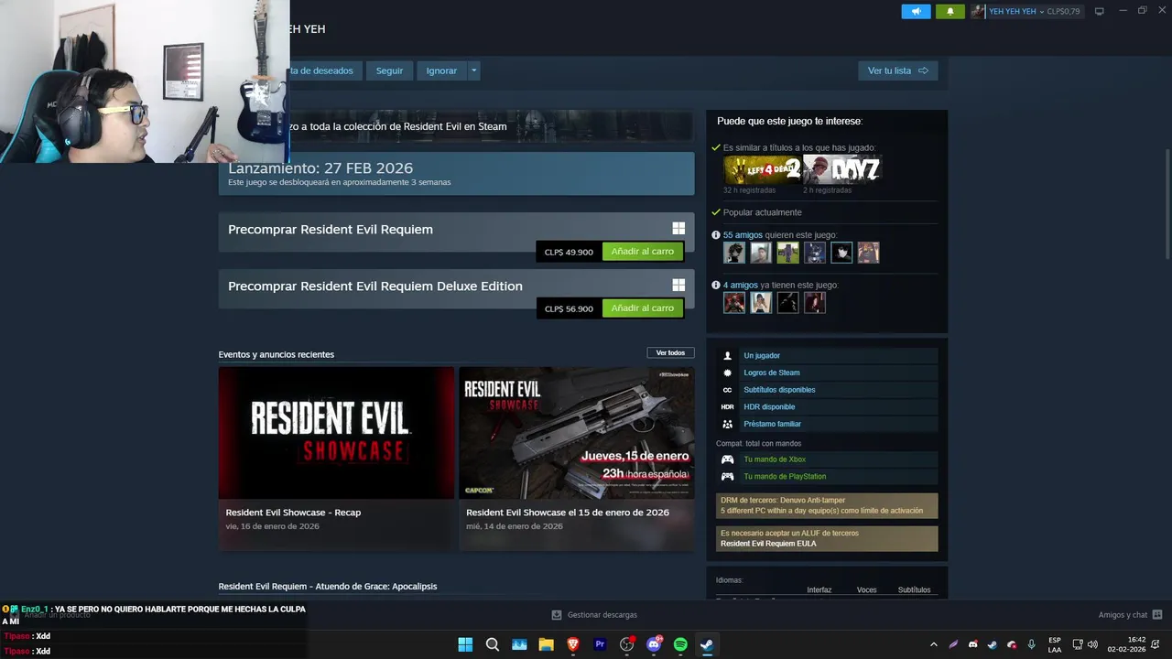Click tray microphone icon

point(1032,644)
